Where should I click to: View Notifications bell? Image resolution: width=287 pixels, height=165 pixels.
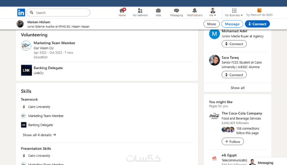pyautogui.click(x=194, y=13)
